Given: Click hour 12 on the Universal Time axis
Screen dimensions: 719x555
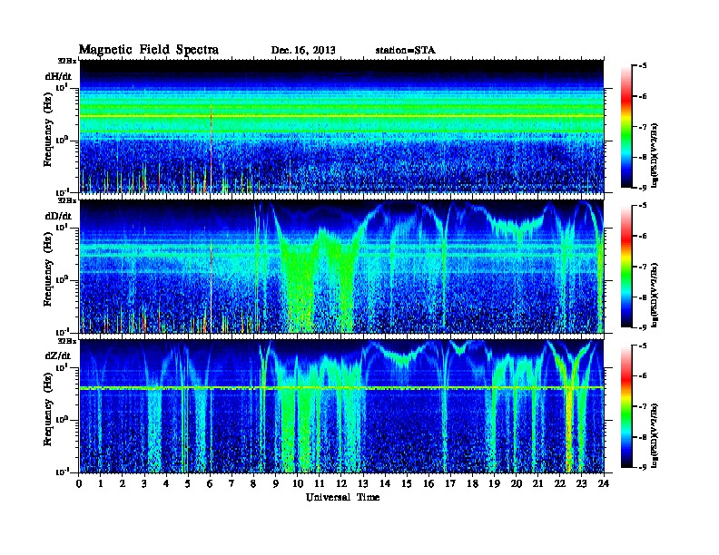Looking at the screenshot, I should (x=341, y=483).
